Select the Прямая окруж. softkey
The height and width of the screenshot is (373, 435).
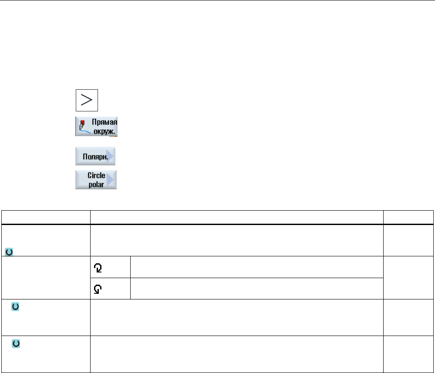[x=96, y=127]
